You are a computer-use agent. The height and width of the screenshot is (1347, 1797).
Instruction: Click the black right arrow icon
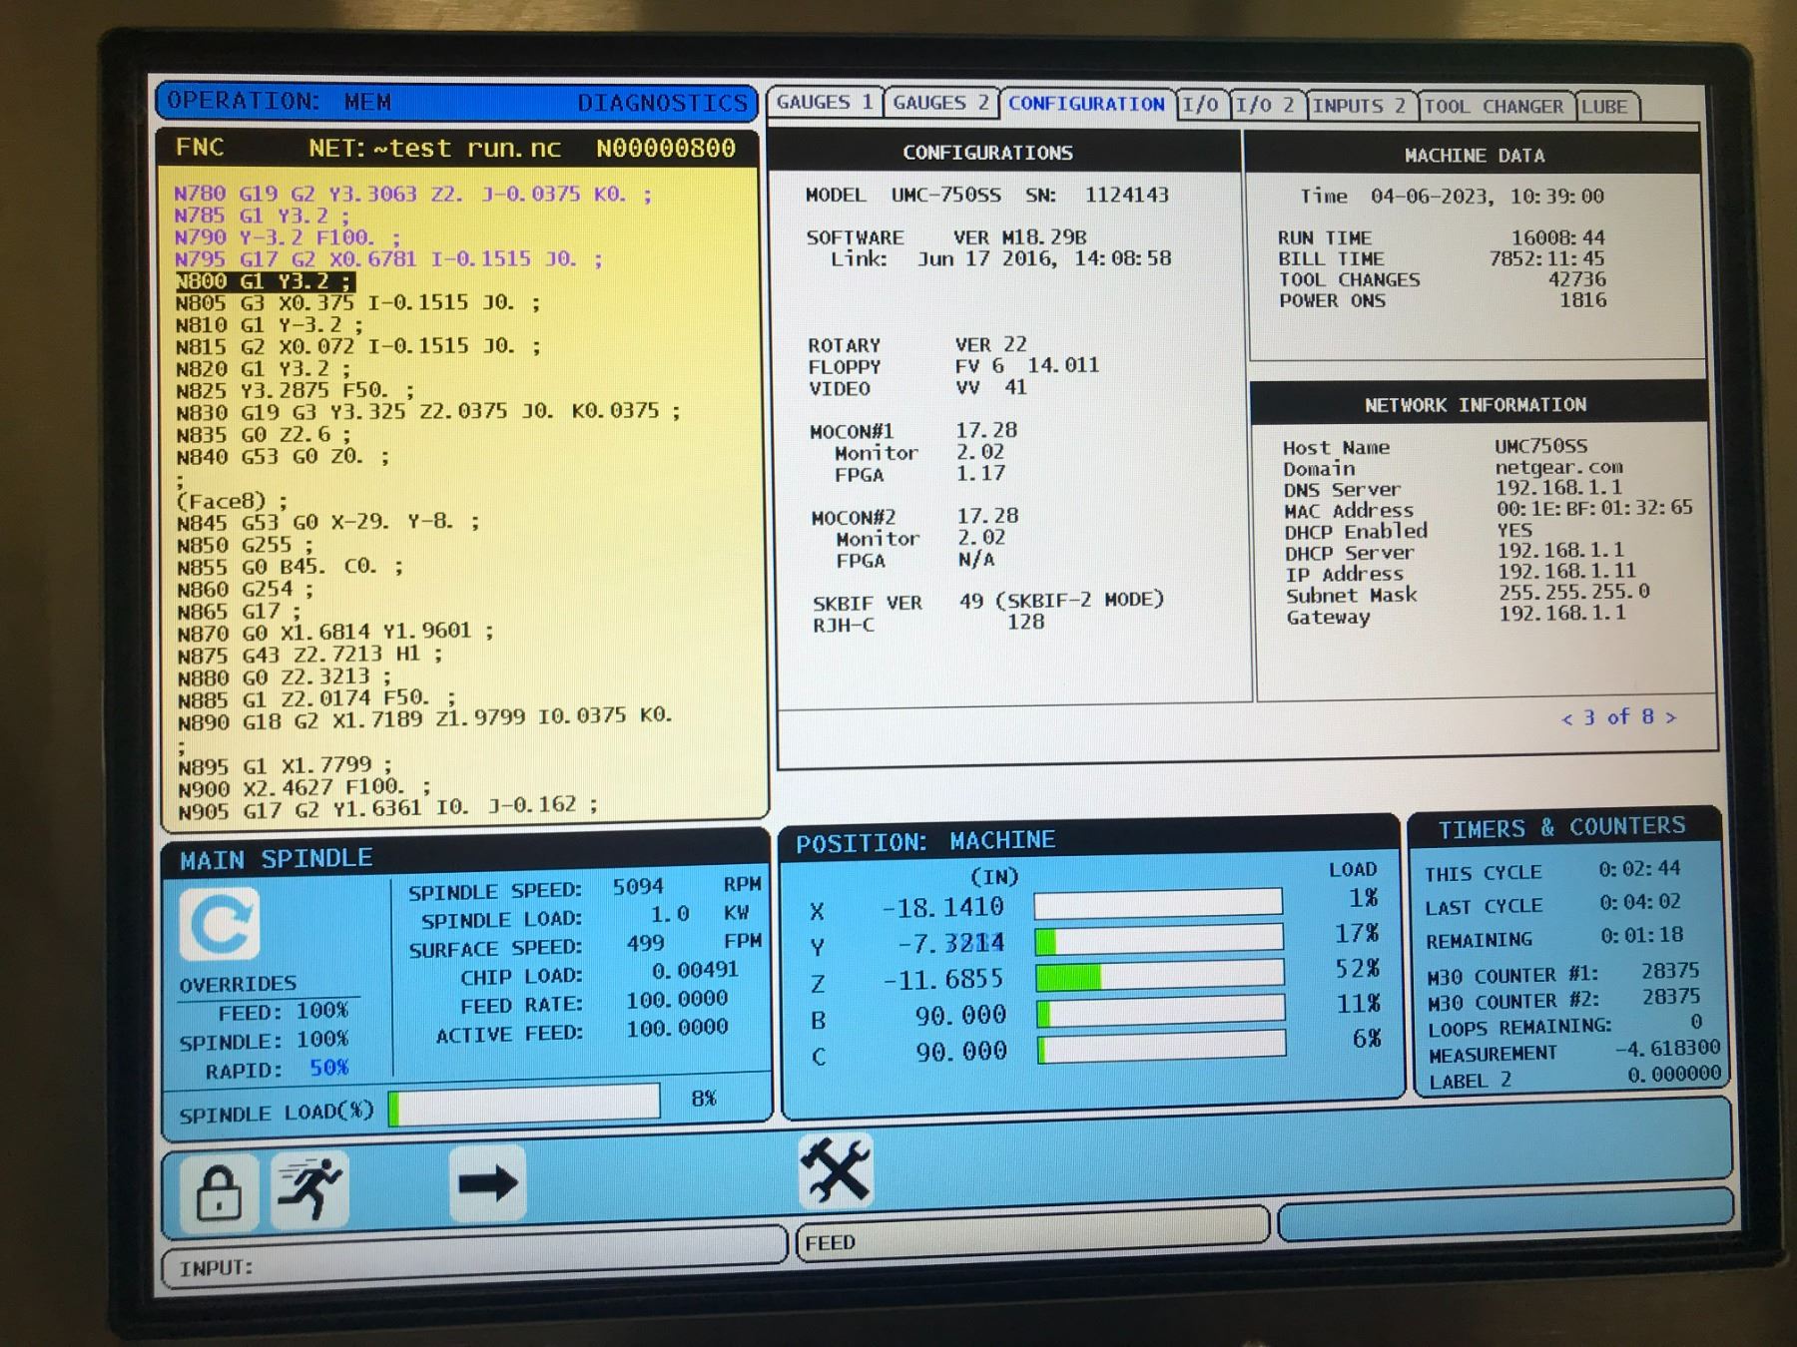tap(487, 1184)
